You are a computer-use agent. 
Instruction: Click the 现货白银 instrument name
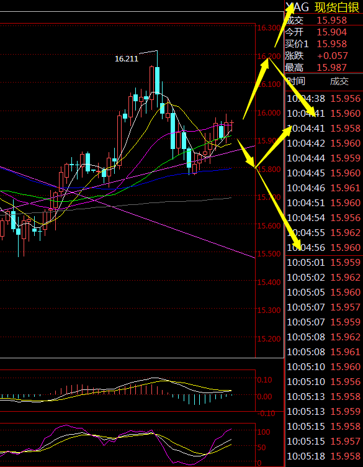[337, 7]
